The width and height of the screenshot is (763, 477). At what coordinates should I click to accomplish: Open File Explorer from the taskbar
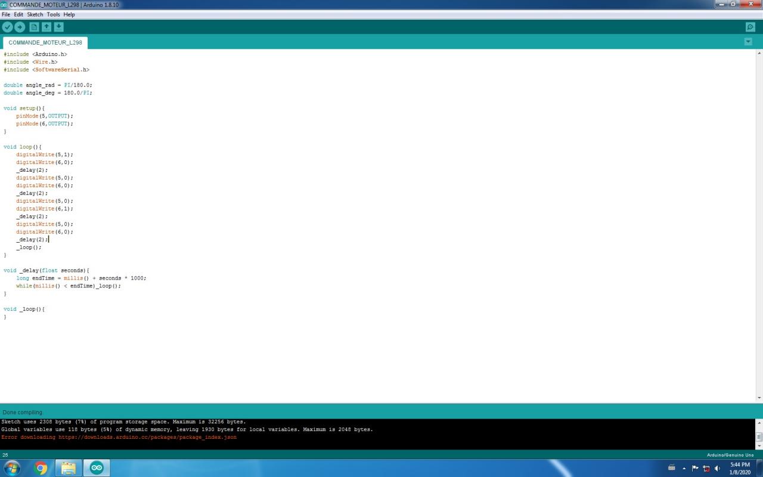tap(69, 468)
